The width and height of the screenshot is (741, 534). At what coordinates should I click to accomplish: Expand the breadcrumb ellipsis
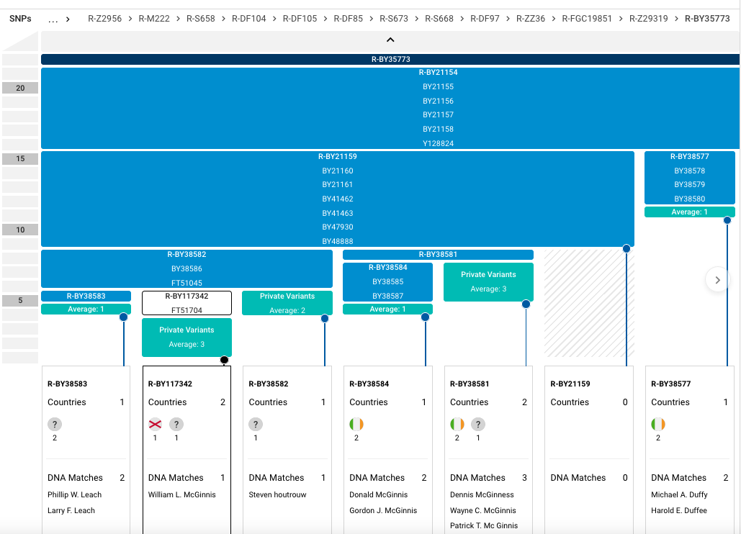53,19
